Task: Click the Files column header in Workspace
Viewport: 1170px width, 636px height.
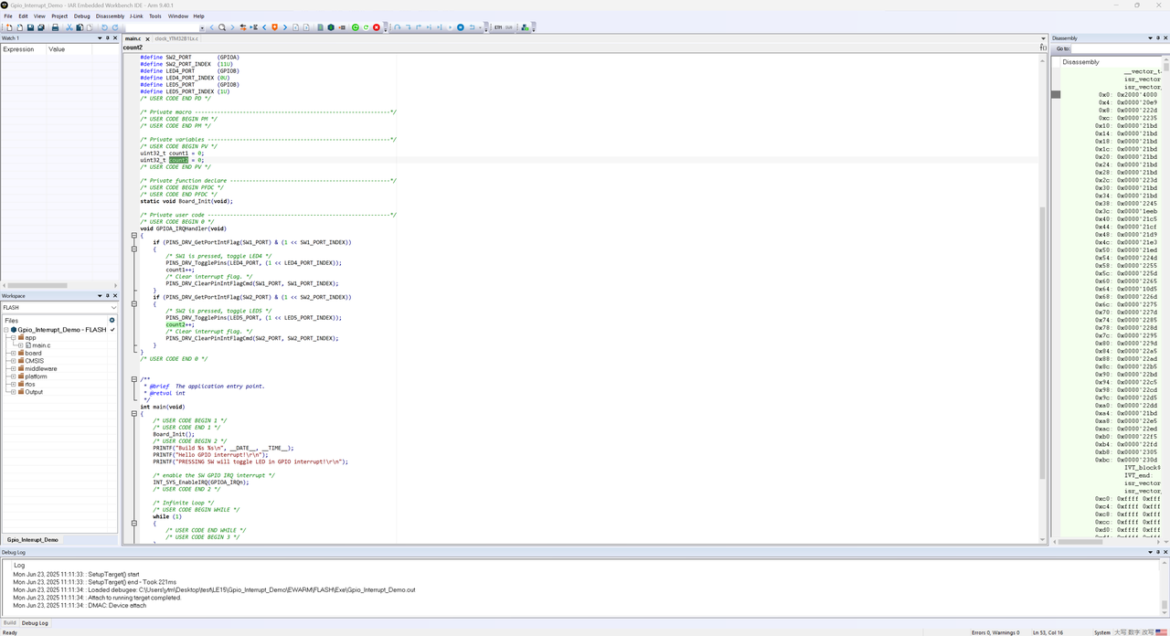Action: (55, 320)
